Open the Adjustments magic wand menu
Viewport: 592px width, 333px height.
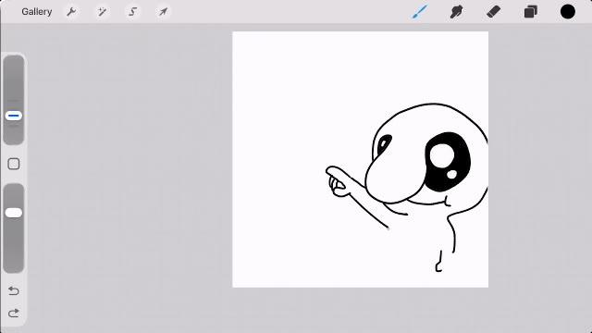102,12
